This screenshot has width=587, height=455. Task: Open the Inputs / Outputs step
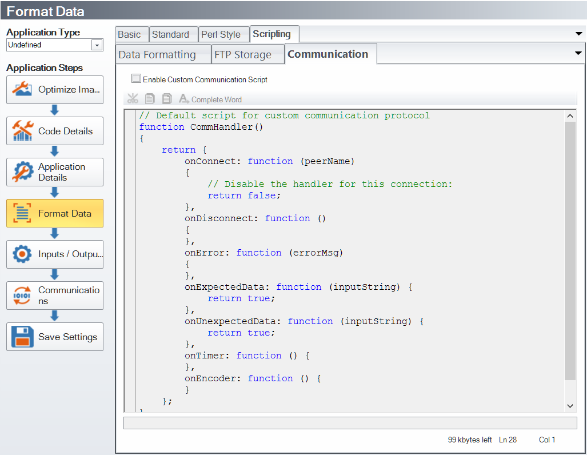pyautogui.click(x=55, y=254)
